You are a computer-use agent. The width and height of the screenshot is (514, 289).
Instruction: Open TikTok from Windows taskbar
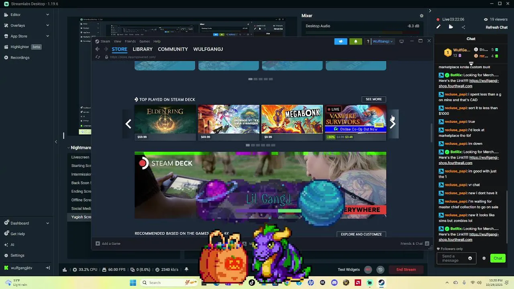click(252, 283)
